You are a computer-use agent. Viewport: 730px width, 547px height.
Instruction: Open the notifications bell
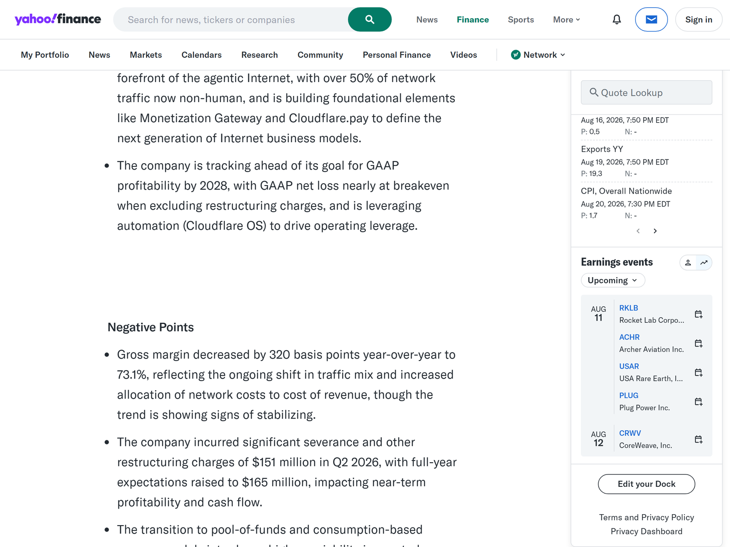click(617, 20)
